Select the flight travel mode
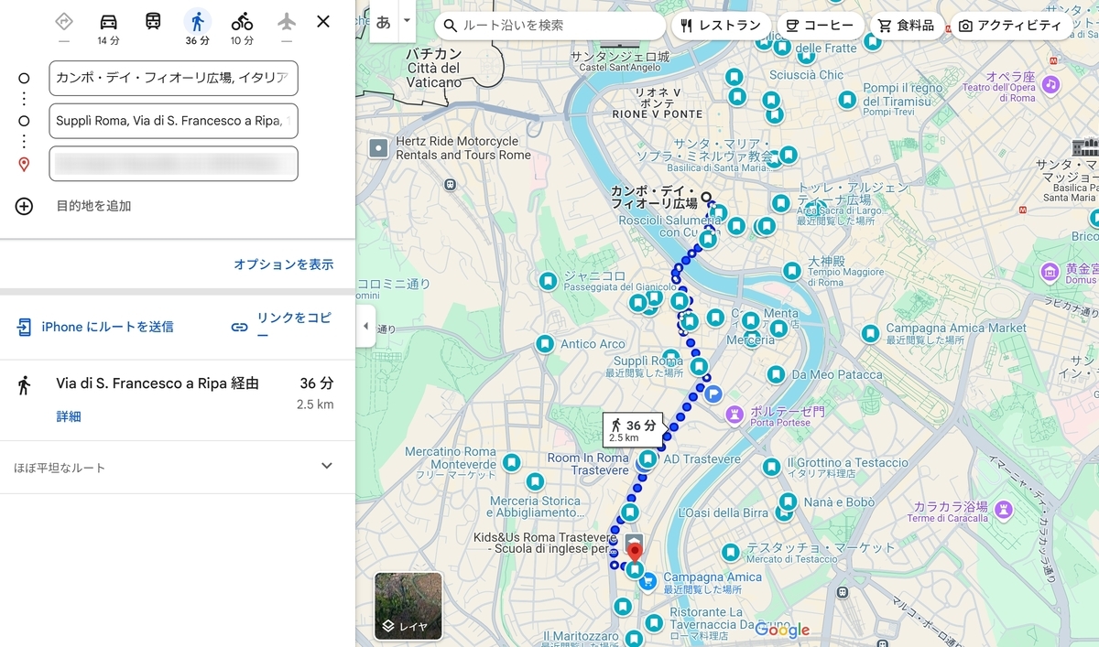The image size is (1099, 647). coord(287,21)
